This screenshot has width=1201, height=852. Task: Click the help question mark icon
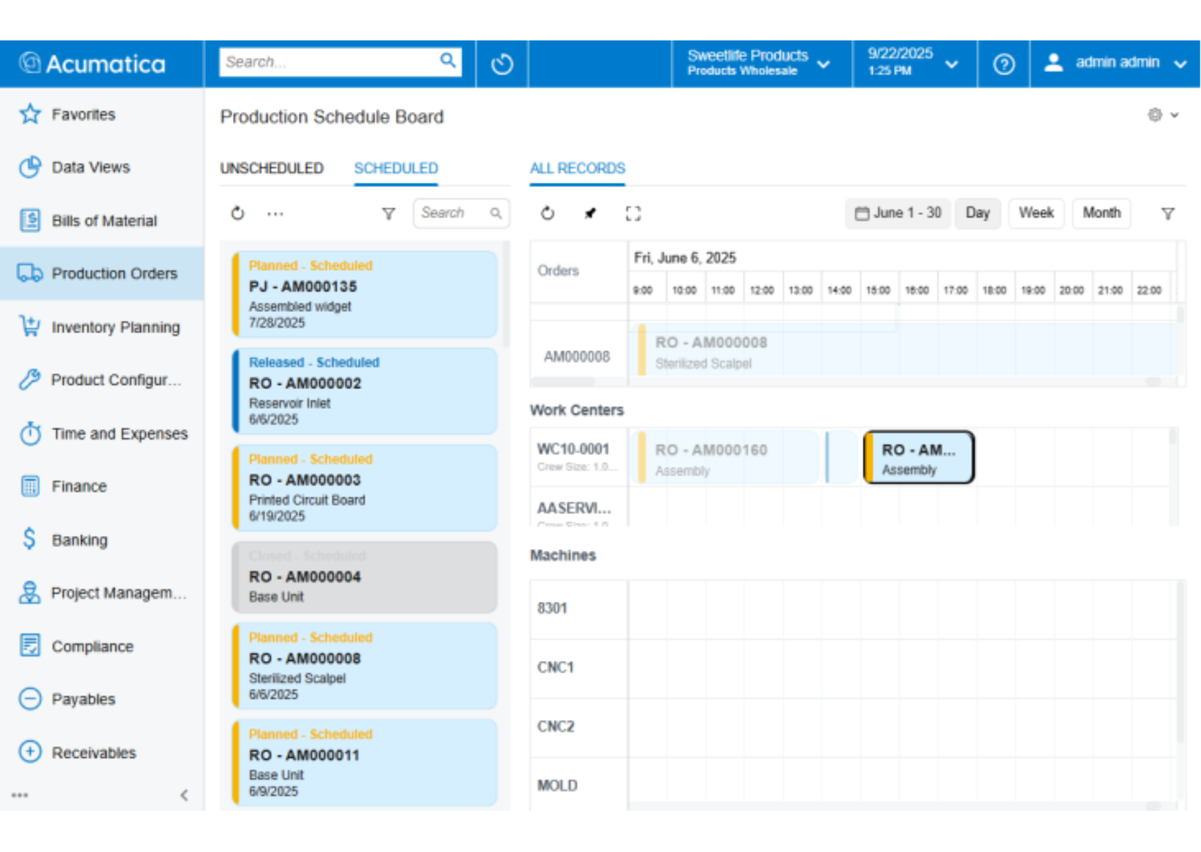(x=1004, y=63)
